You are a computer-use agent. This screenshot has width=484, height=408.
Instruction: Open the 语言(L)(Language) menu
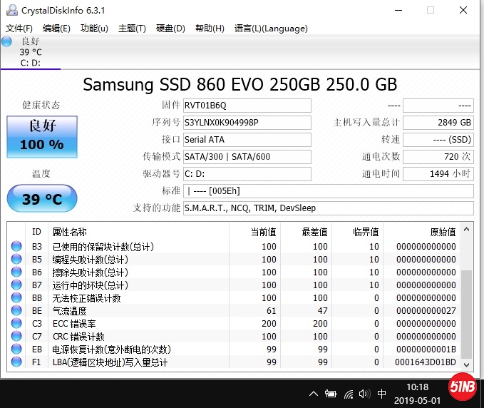click(271, 29)
